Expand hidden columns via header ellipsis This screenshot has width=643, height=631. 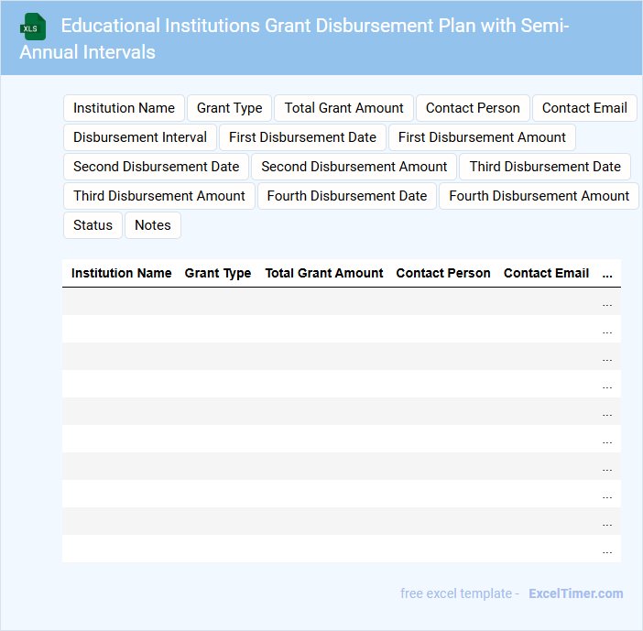(x=607, y=273)
